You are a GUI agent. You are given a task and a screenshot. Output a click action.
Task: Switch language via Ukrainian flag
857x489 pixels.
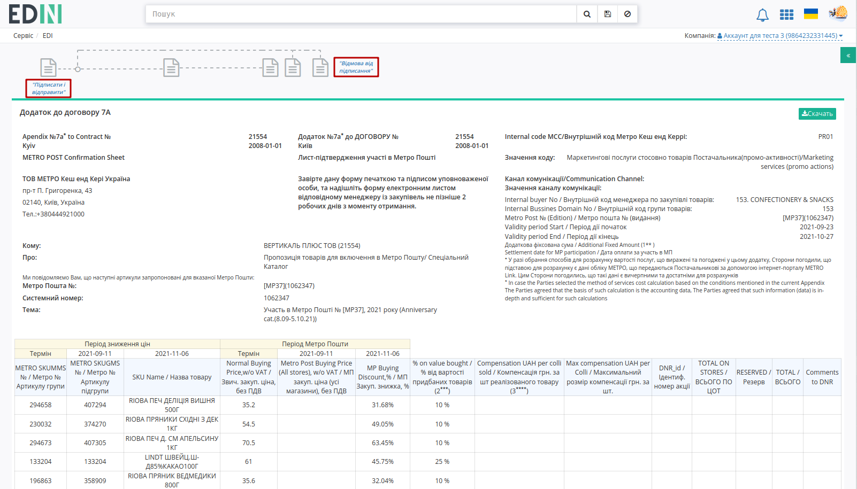[x=811, y=14]
